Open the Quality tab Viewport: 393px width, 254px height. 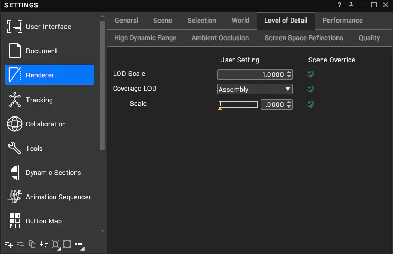pos(369,38)
